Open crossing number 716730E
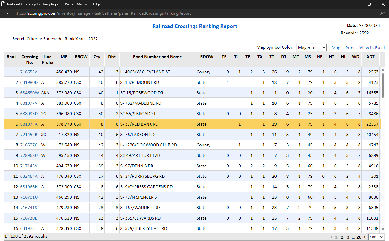389x241 pixels. 29,218
